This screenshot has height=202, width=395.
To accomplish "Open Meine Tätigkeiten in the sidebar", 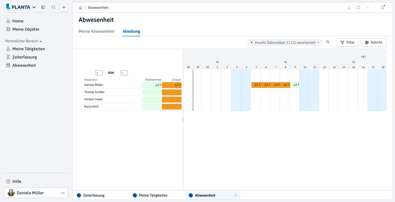I will click(26, 49).
